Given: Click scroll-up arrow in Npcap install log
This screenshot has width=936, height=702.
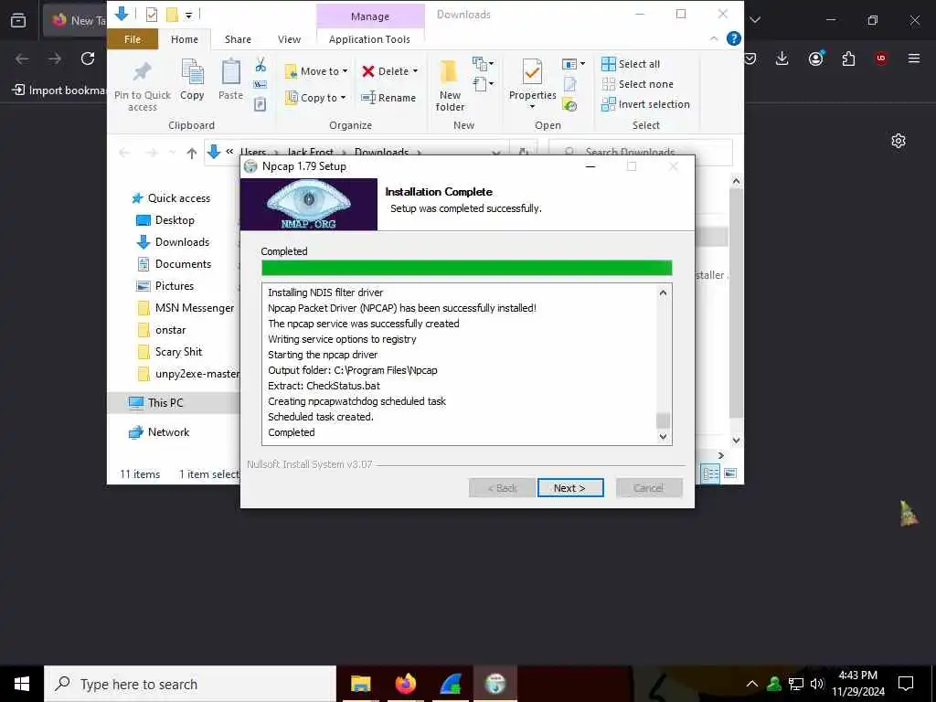Looking at the screenshot, I should pyautogui.click(x=663, y=292).
